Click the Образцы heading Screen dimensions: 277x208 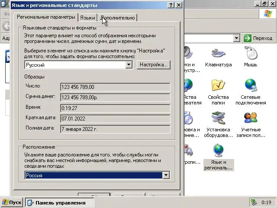[x=35, y=77]
